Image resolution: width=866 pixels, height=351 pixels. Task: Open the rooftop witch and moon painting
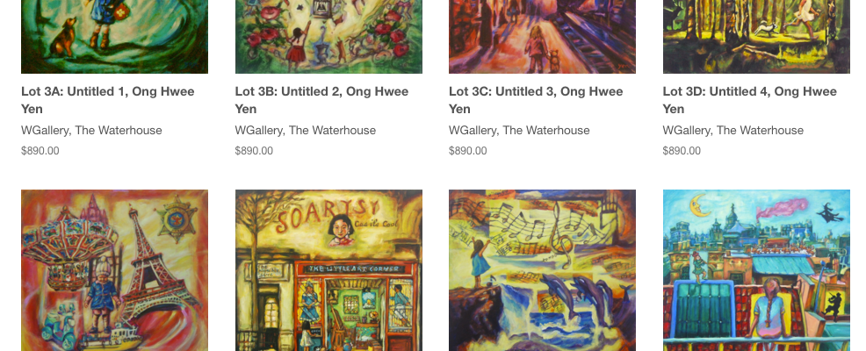pos(756,270)
